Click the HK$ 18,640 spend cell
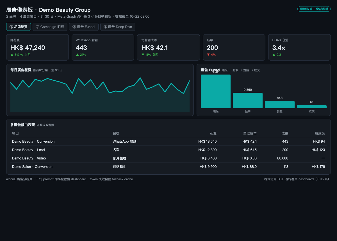 pyautogui.click(x=207, y=142)
